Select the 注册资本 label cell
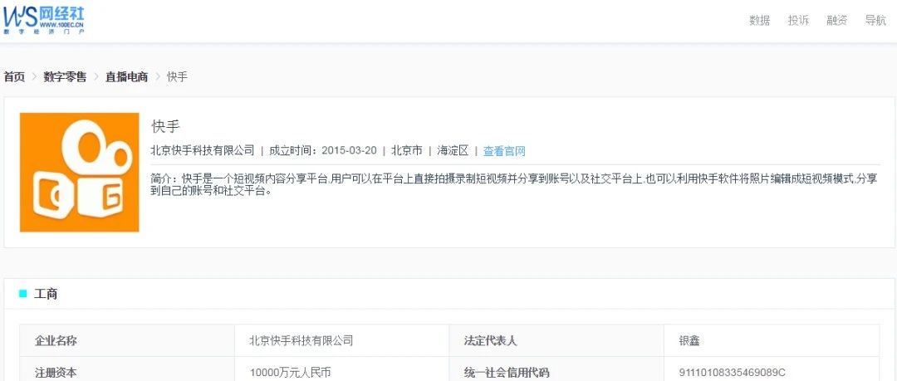This screenshot has width=897, height=381. (127, 369)
